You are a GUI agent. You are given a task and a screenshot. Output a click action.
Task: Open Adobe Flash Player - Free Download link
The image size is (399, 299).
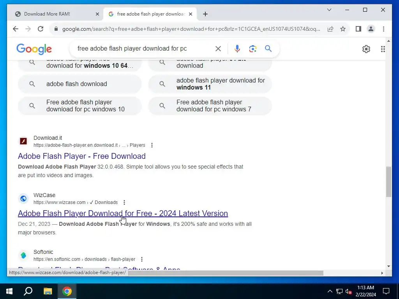(82, 156)
